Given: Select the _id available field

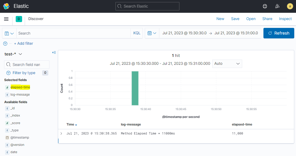Looking at the screenshot, I should pos(13,108).
